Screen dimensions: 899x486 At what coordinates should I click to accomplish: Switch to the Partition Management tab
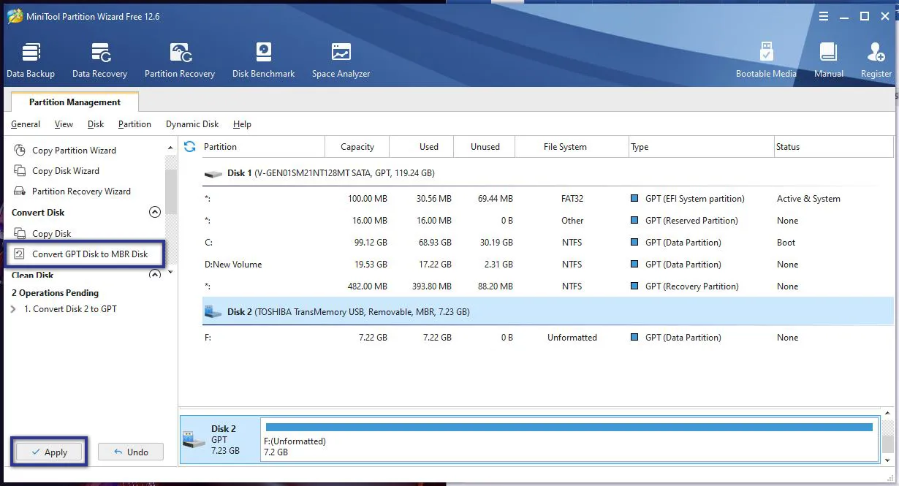[x=74, y=102]
